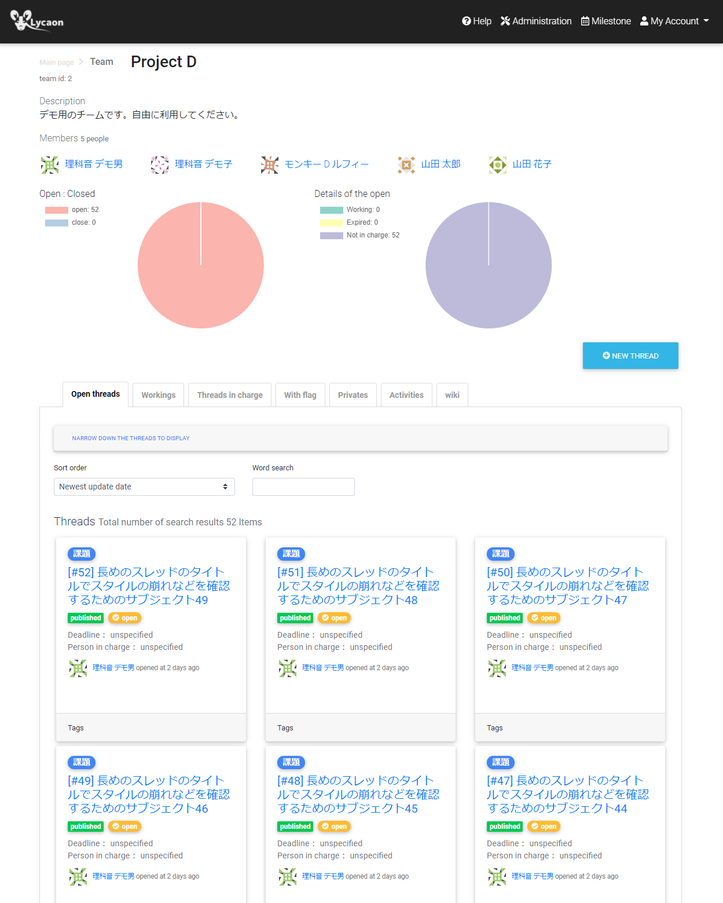The height and width of the screenshot is (903, 723).
Task: Click the Administration wrench icon
Action: pos(505,21)
